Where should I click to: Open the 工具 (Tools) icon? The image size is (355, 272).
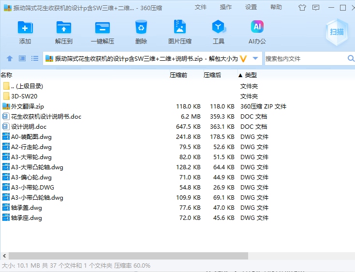219,27
